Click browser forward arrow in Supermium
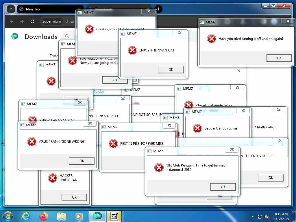296x222 pixels. (x=22, y=21)
